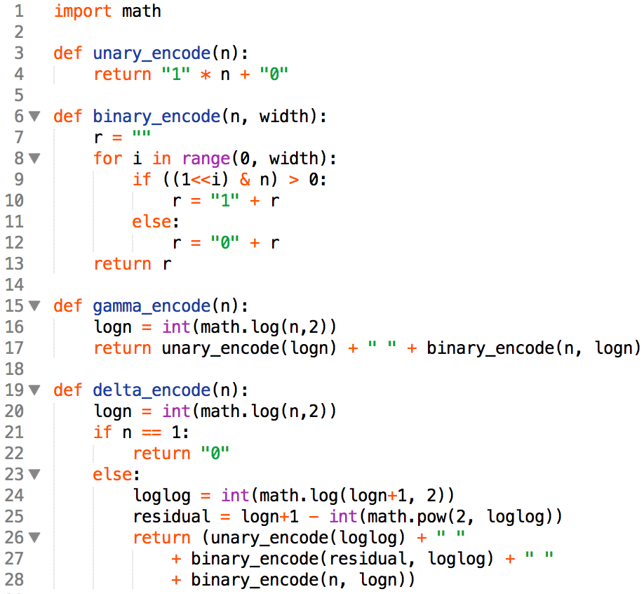Collapse the binary_encode function fold arrow

(x=34, y=117)
